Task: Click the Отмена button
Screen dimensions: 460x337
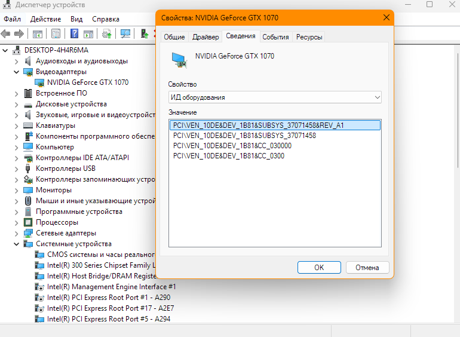Action: tap(367, 268)
